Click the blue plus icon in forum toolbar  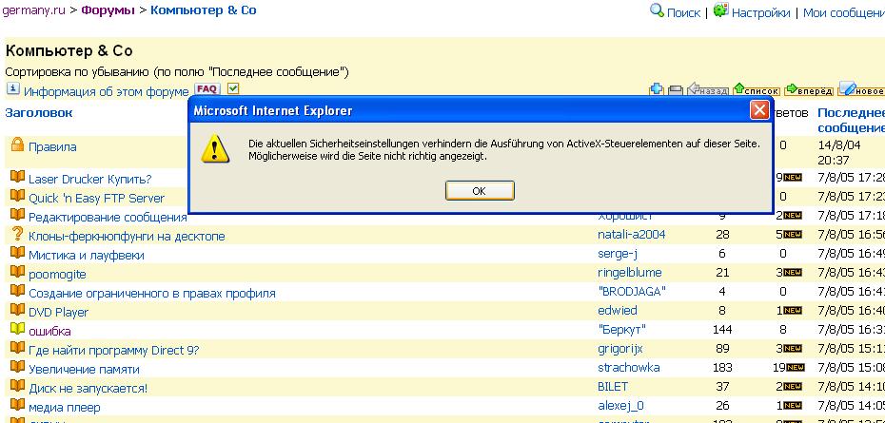point(657,90)
